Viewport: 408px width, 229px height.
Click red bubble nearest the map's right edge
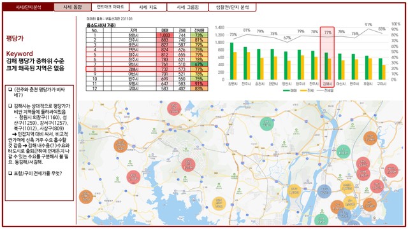391,170
